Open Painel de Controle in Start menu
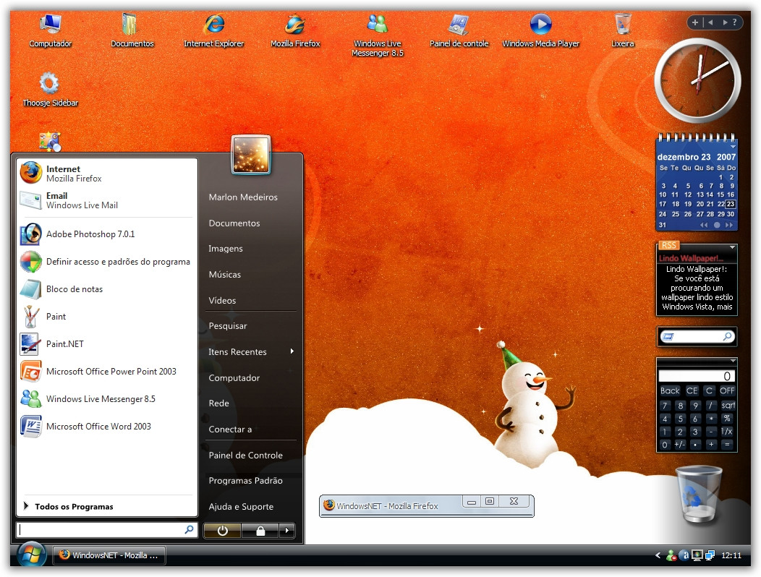 coord(245,456)
